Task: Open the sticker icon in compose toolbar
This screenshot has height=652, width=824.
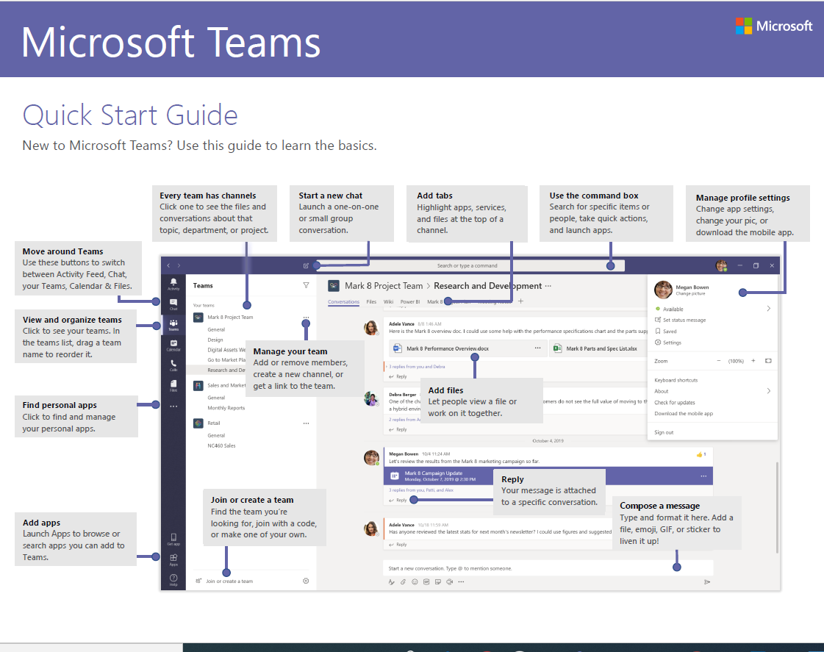Action: point(438,581)
